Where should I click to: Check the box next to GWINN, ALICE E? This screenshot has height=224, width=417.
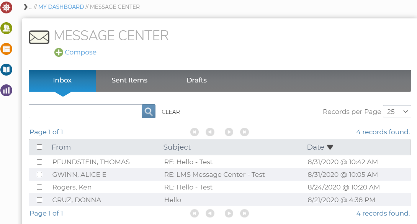[39, 175]
